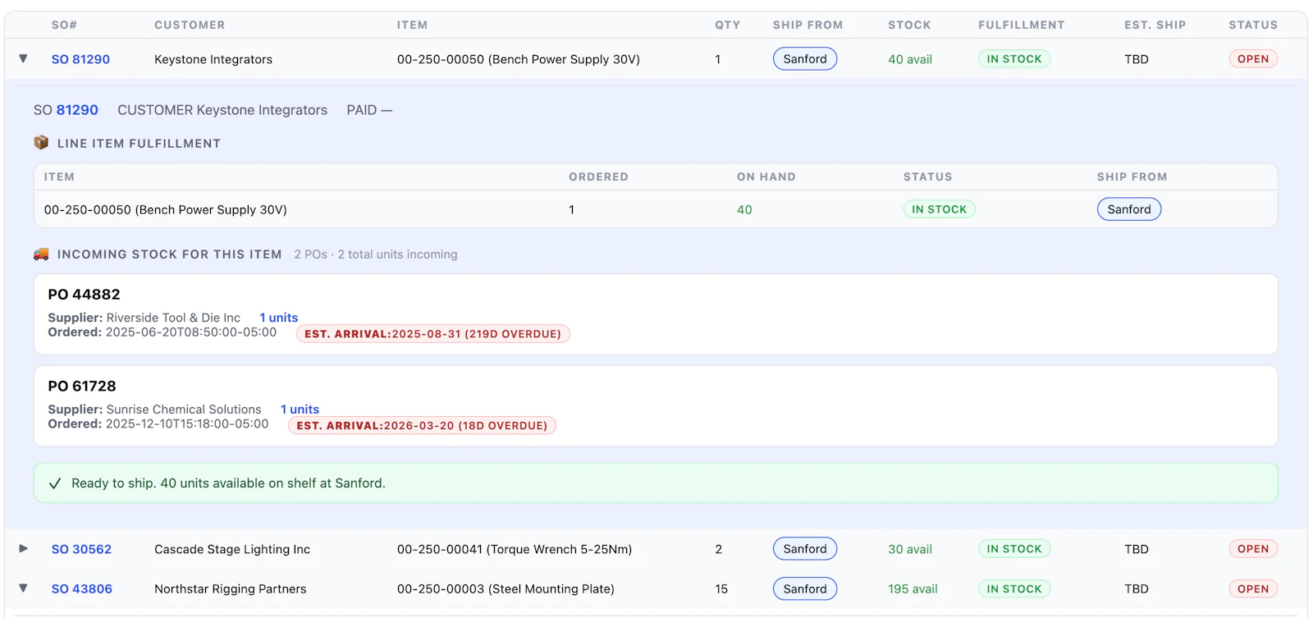
Task: Click the ITEM column header in the main table
Action: [412, 25]
